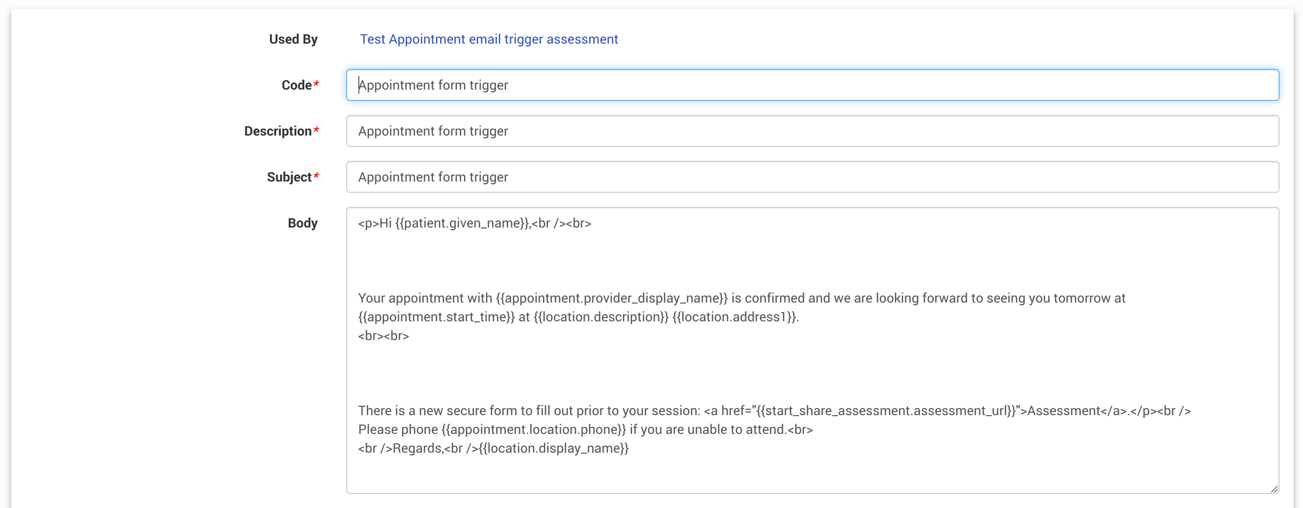Click the appointment.provider_display_name placeholder in Body
The image size is (1303, 508).
point(611,298)
